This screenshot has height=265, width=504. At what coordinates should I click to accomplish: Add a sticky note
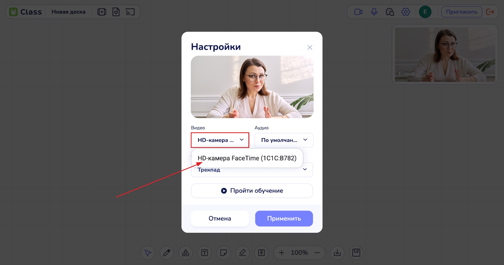coord(223,253)
